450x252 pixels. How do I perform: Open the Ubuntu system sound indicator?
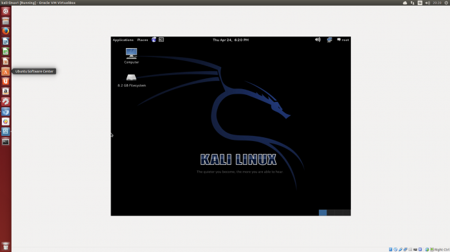[428, 3]
